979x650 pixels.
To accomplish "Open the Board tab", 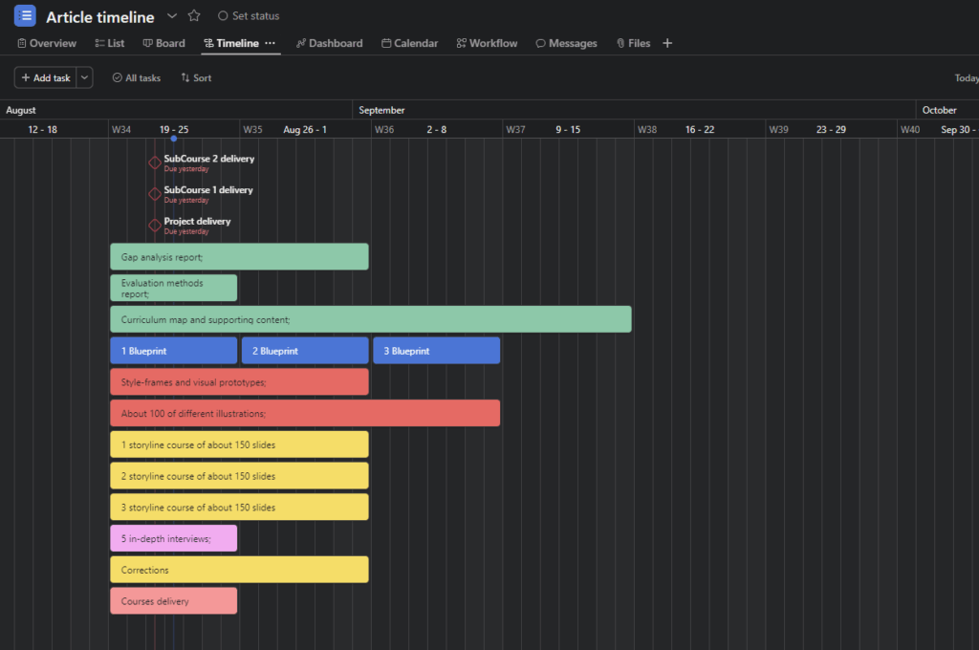I will 164,43.
